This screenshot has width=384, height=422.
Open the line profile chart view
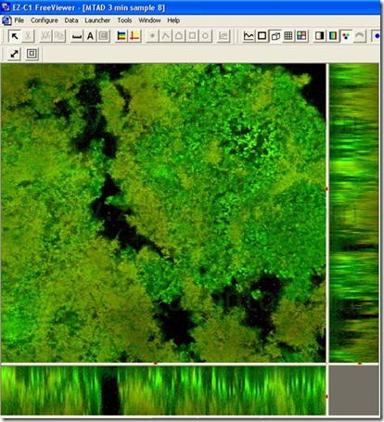tap(249, 36)
